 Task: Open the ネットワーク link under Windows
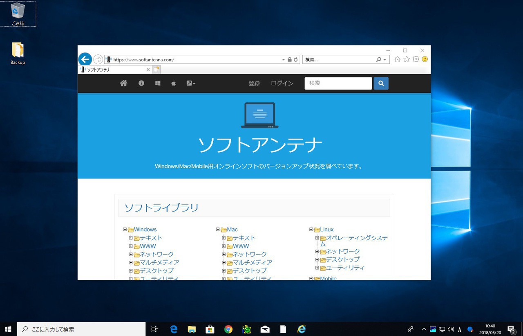point(157,255)
